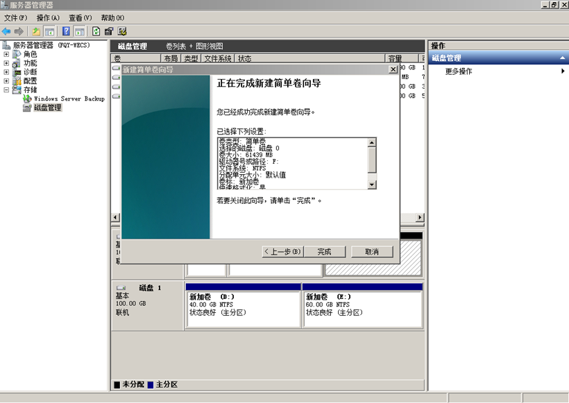Select the 新加卷 (E:) partition on disk 1
The image size is (569, 403).
point(362,308)
